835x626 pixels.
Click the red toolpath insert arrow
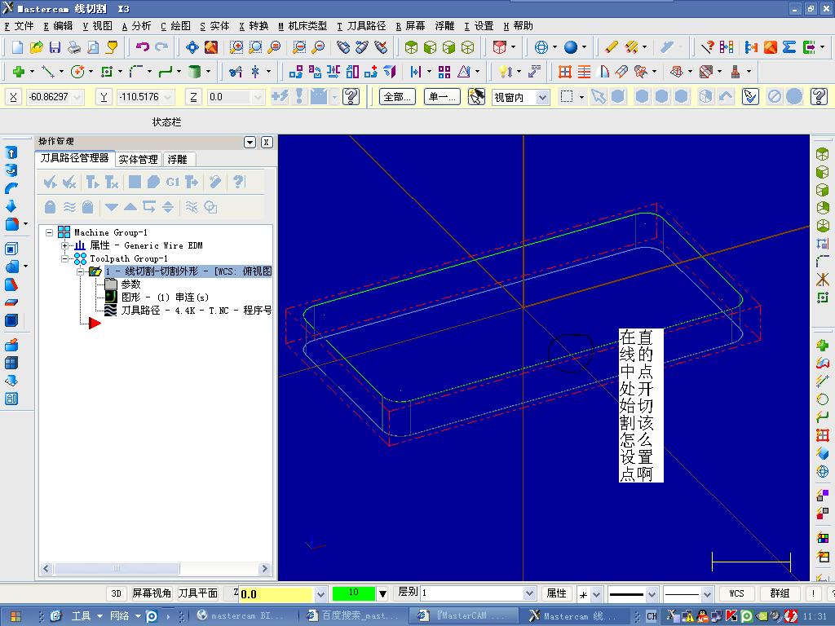tap(95, 323)
